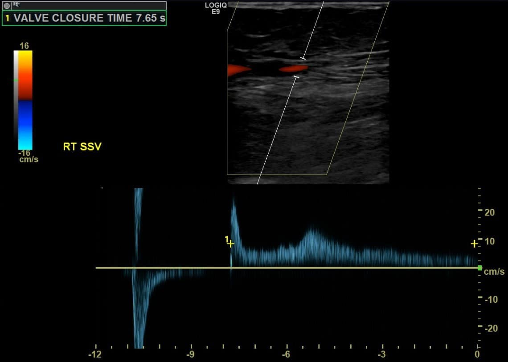Click the RT SSV annotation label
The width and height of the screenshot is (508, 362).
click(x=82, y=146)
